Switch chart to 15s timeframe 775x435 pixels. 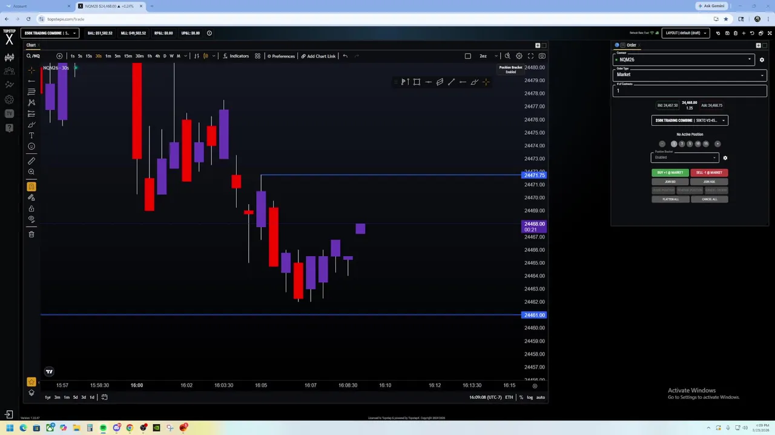click(x=89, y=56)
